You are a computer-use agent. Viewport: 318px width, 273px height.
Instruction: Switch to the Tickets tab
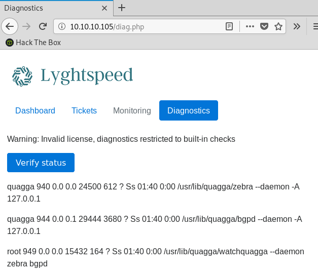[84, 110]
